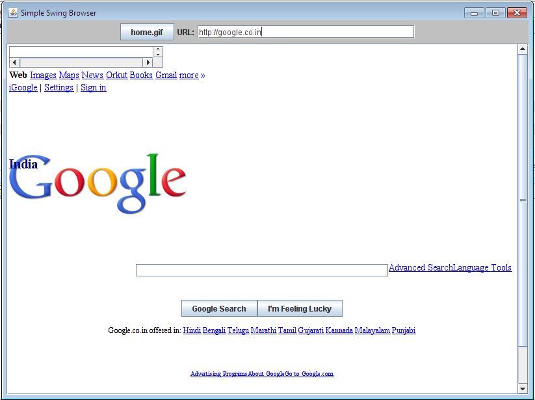Click the text area's horizontal scrollbar track

click(x=81, y=62)
